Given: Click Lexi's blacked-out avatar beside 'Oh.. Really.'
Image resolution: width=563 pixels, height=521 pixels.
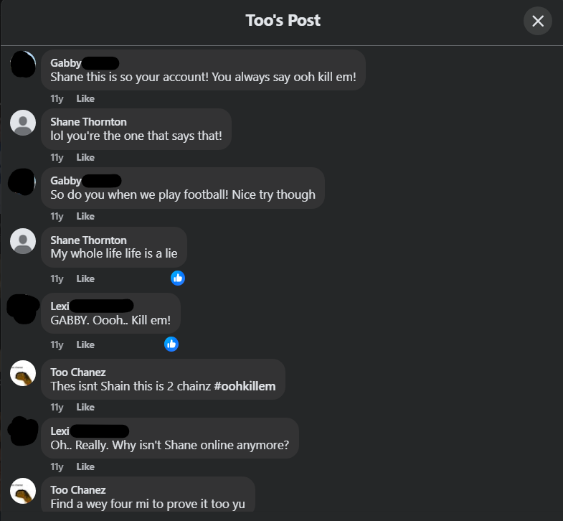Looking at the screenshot, I should 23,431.
